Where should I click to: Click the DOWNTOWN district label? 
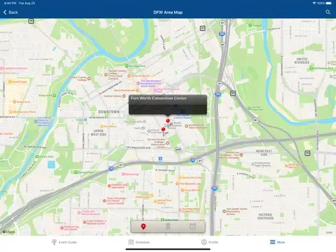[108, 112]
